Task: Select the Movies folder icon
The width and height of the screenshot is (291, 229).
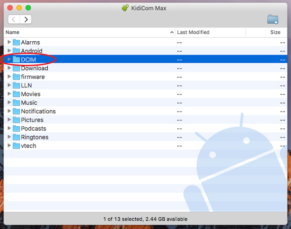Action: (x=16, y=94)
